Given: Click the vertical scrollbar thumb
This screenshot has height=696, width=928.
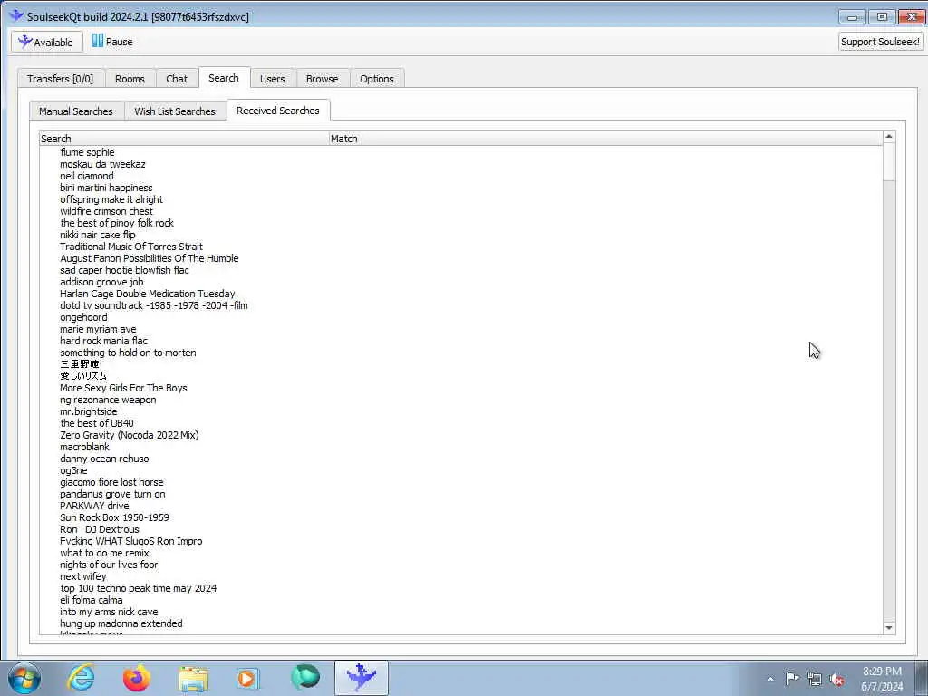Looking at the screenshot, I should [888, 162].
